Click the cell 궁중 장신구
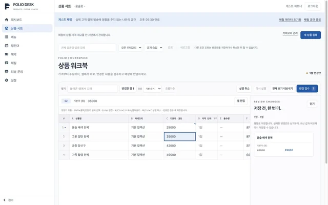This screenshot has height=205, width=328. [99, 146]
